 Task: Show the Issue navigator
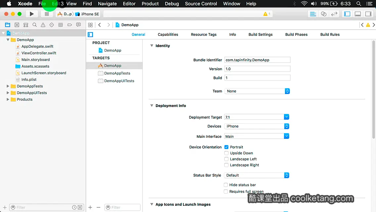pyautogui.click(x=43, y=25)
